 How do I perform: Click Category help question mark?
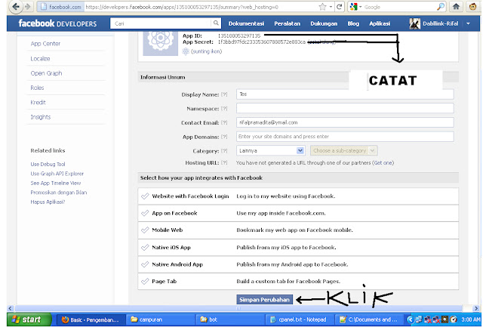tap(224, 151)
